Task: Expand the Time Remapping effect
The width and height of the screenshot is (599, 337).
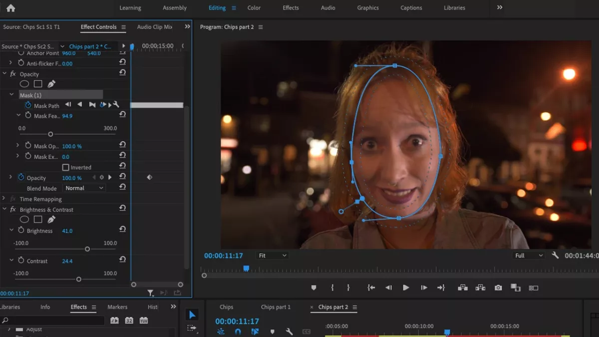Action: click(x=5, y=199)
